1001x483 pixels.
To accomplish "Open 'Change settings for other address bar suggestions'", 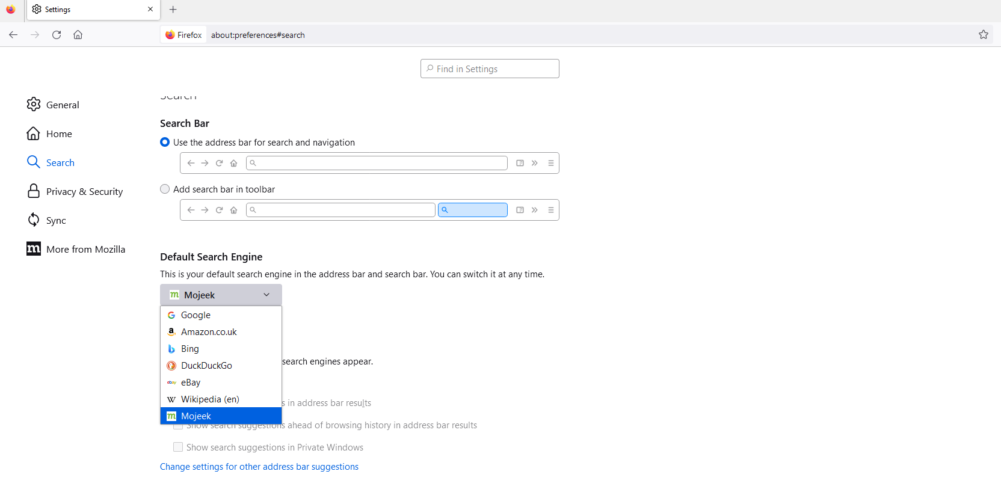I will click(x=259, y=467).
